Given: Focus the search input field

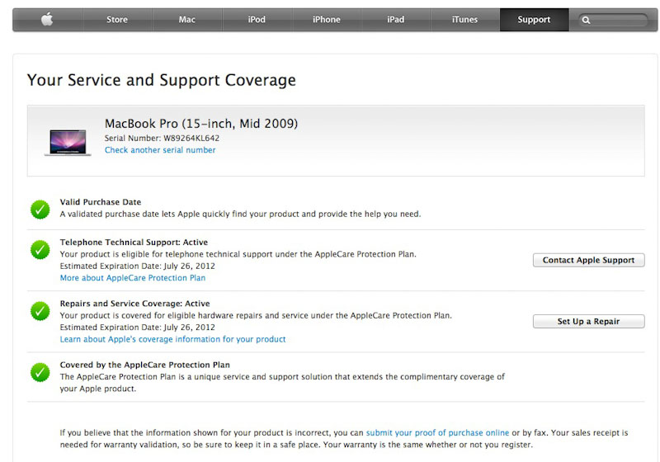Looking at the screenshot, I should (619, 20).
